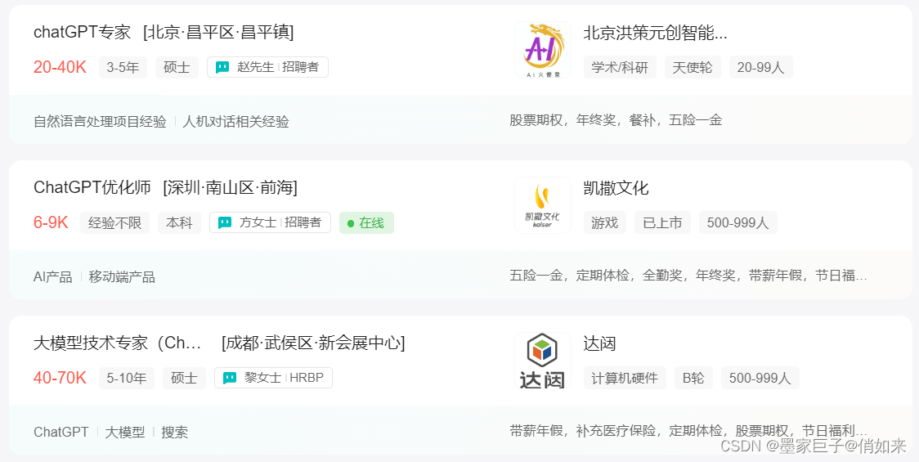The image size is (919, 462).
Task: Select the 3-5年 experience tag
Action: pyautogui.click(x=123, y=67)
